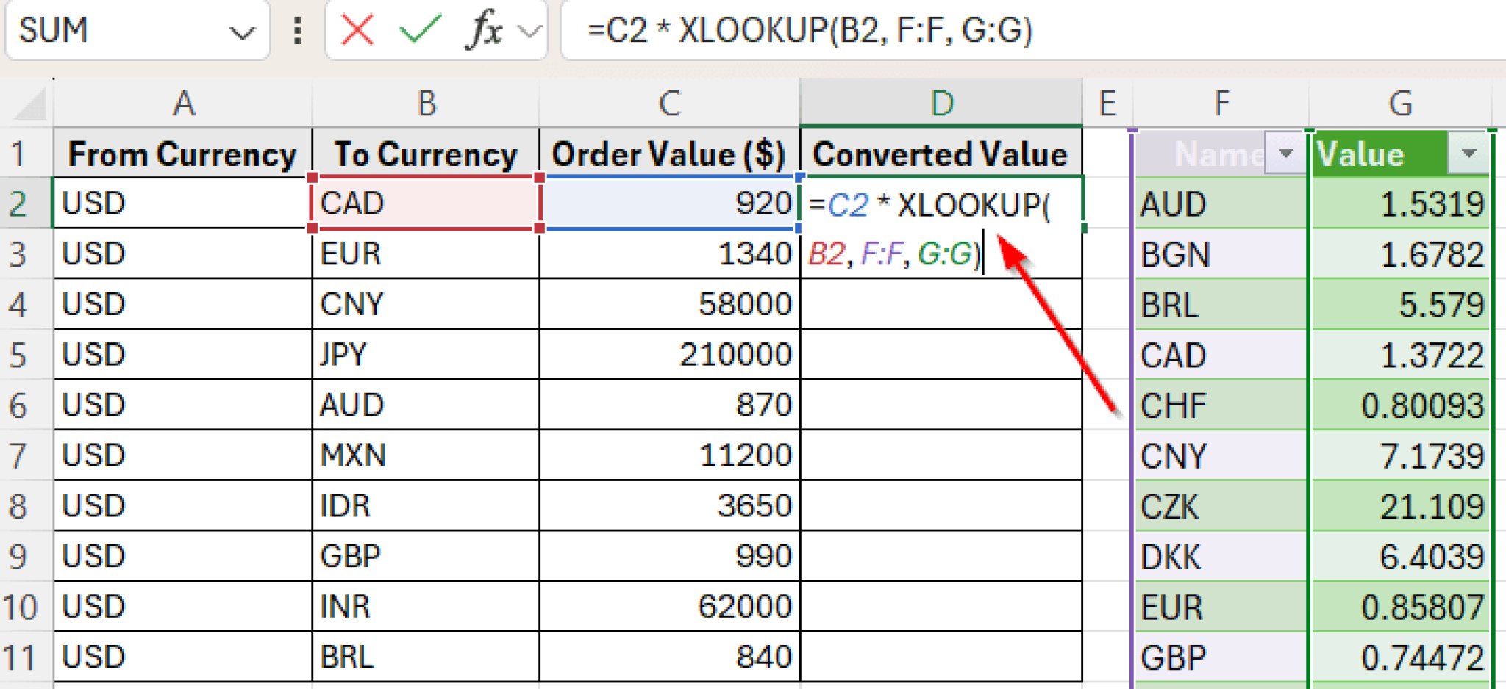This screenshot has width=1506, height=689.
Task: Cancel the formula entry with the red X
Action: coord(357,31)
